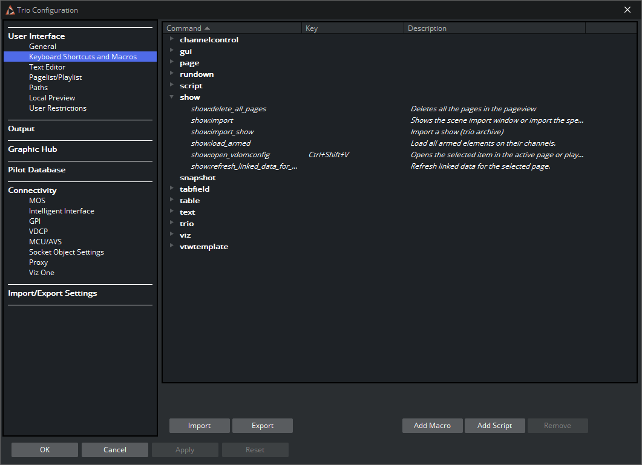The image size is (642, 465).
Task: Select Pagelist/Playlist in the sidebar
Action: point(55,77)
